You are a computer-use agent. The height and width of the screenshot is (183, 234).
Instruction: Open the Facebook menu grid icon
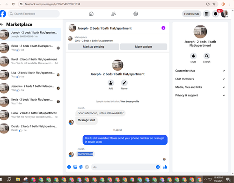pyautogui.click(x=206, y=14)
